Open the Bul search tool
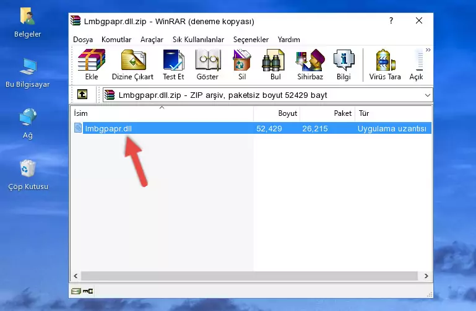 pyautogui.click(x=275, y=64)
